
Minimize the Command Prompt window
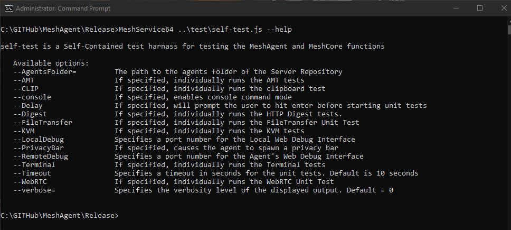pyautogui.click(x=455, y=8)
